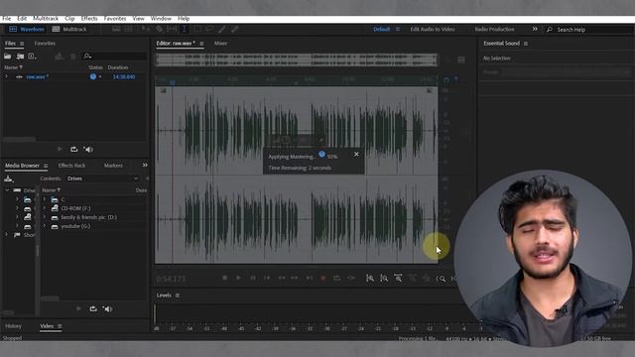
Task: Expand the raw.wav file entry
Action: point(6,76)
